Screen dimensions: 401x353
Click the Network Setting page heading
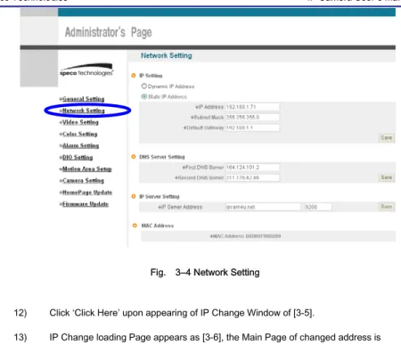coord(167,55)
